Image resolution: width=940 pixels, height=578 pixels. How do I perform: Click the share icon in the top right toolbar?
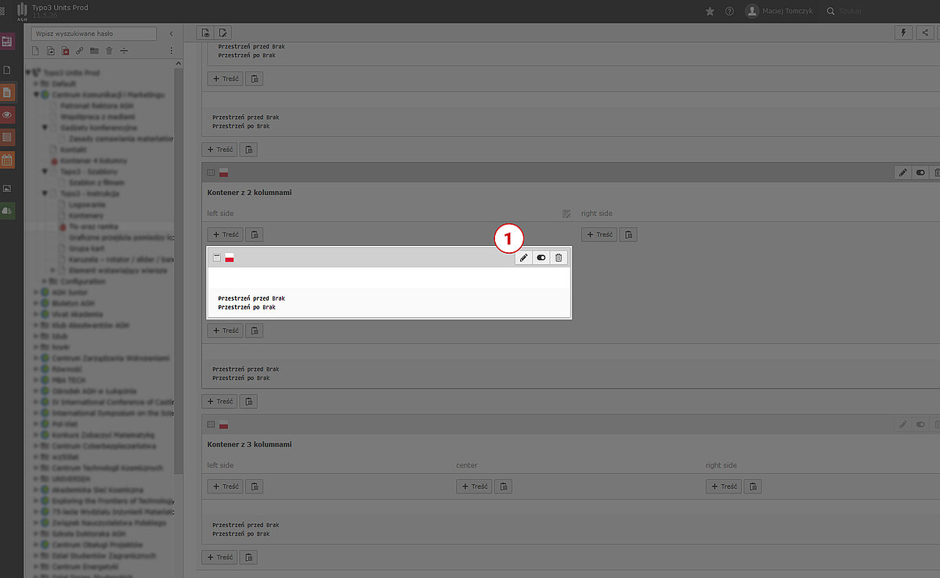coord(927,33)
